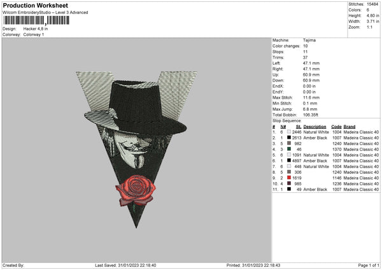Click Madeira Classic 40 in stop row 11
Screen dimensions: 382x270
[x=361, y=189]
